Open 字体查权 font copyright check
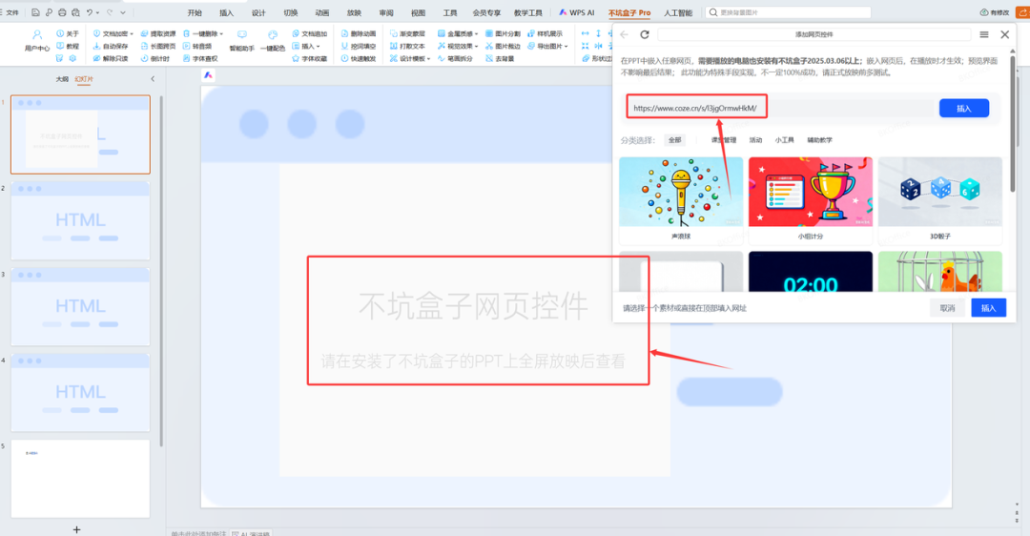The height and width of the screenshot is (536, 1030). [x=200, y=58]
